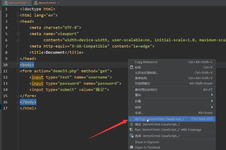Click the fold end marker on line 6
The width and height of the screenshot is (226, 150).
[x=18, y=40]
